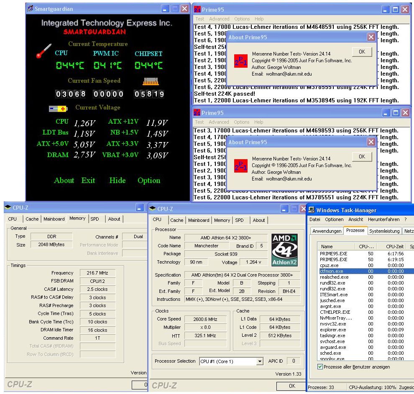Minimize the CPU-Z memory window

[140, 208]
